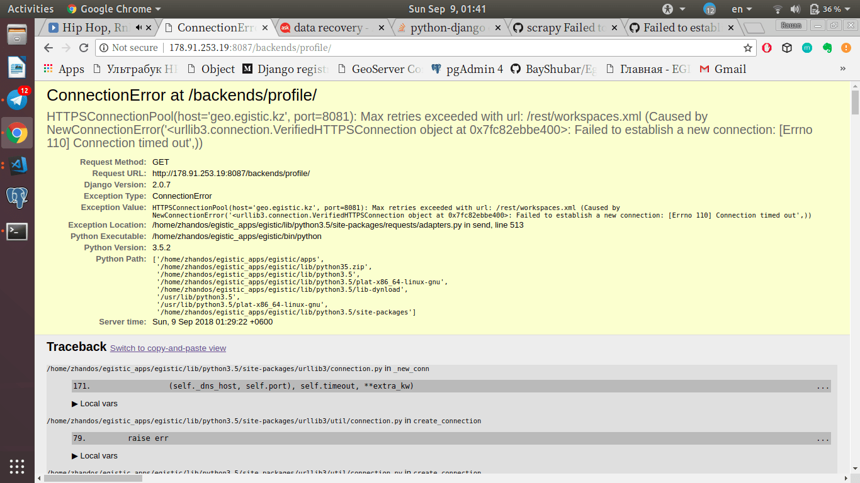Image resolution: width=860 pixels, height=483 pixels.
Task: Click the horizontal scrollbar at page bottom
Action: click(x=93, y=478)
